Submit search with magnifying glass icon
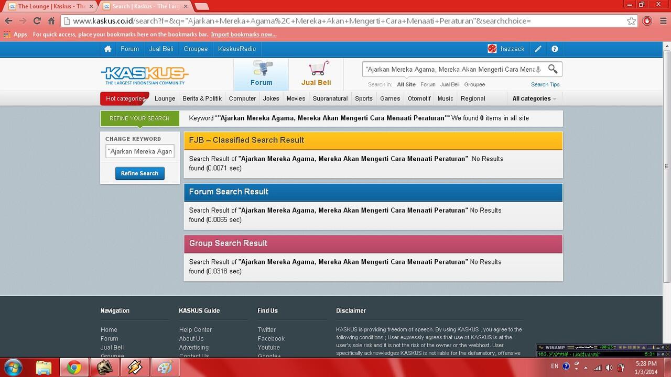This screenshot has height=377, width=671. click(553, 69)
